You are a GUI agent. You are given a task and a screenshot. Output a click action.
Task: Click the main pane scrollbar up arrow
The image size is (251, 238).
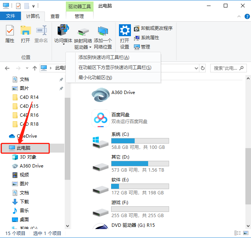click(x=248, y=78)
